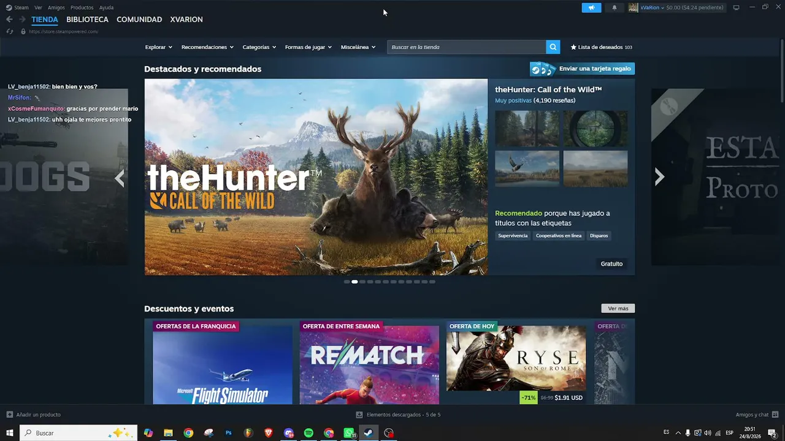
Task: Click the Cooperativos en línea tag
Action: pos(559,236)
